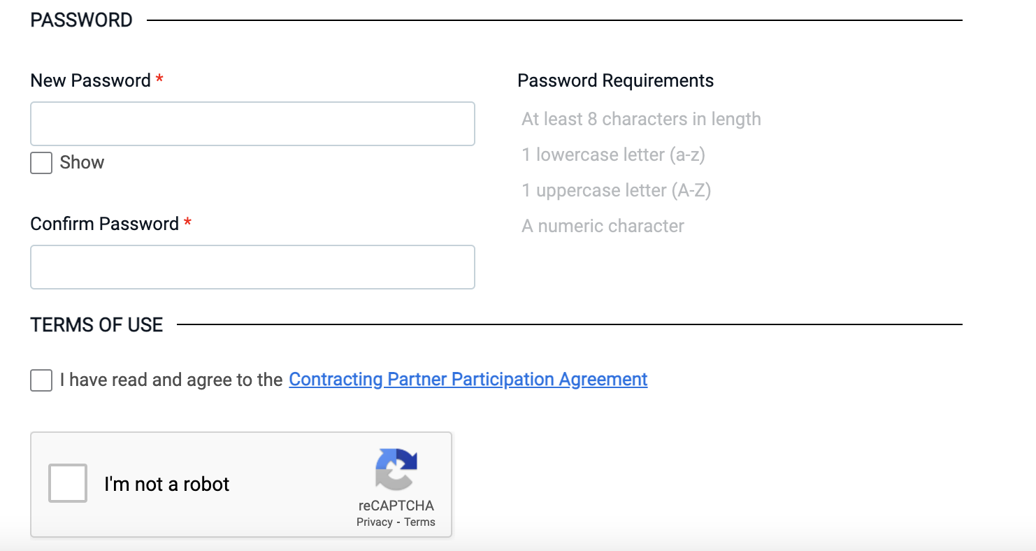The height and width of the screenshot is (551, 1036).
Task: Check the agreement terms checkbox
Action: (x=41, y=380)
